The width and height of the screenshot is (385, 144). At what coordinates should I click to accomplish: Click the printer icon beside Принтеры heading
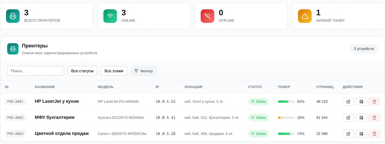tap(13, 49)
